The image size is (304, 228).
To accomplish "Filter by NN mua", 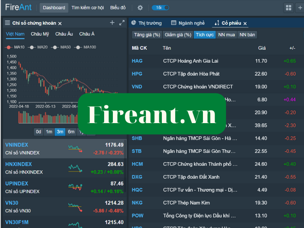I will pyautogui.click(x=226, y=35).
